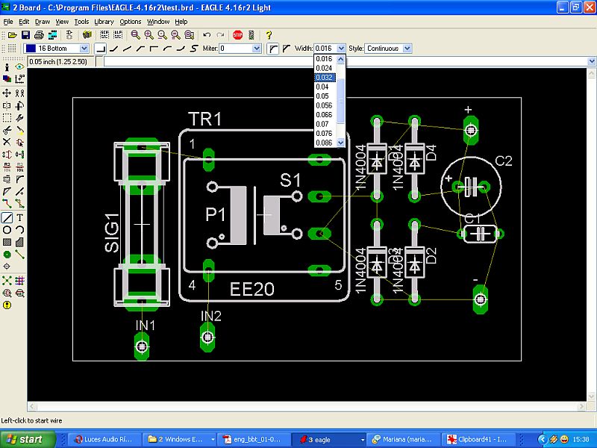Choose the straight-then-arc wire bend style

click(x=181, y=49)
